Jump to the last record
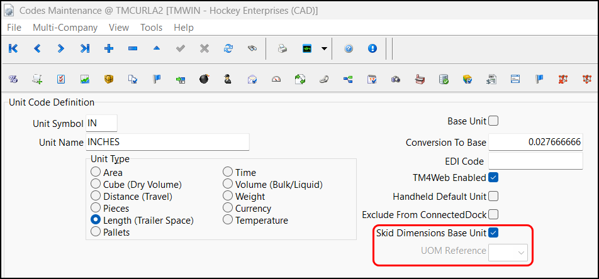The width and height of the screenshot is (599, 279). (85, 48)
